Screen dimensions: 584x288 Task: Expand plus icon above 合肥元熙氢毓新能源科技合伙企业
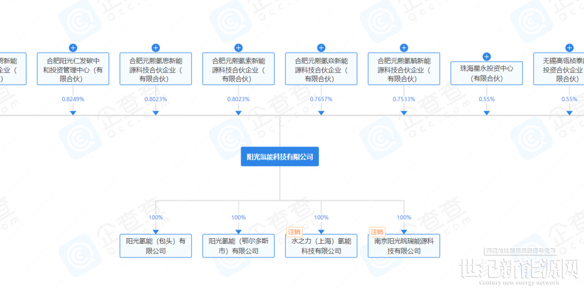pyautogui.click(x=404, y=48)
